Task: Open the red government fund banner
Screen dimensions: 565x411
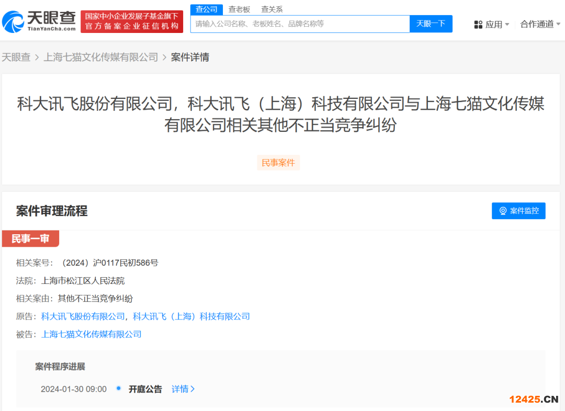Action: tap(131, 21)
